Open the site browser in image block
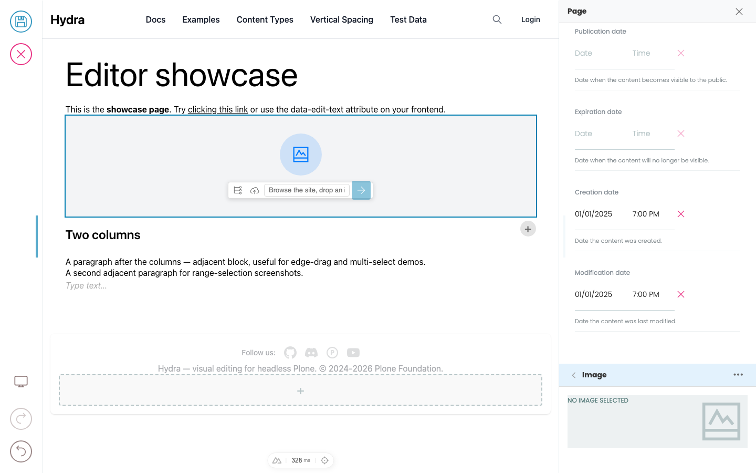 click(238, 190)
